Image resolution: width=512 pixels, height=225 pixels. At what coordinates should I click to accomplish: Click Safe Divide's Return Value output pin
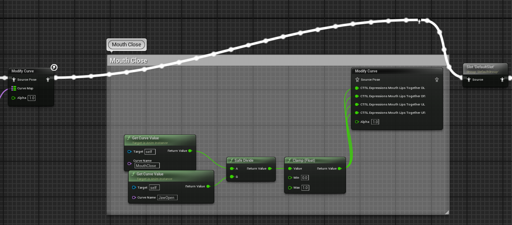270,169
